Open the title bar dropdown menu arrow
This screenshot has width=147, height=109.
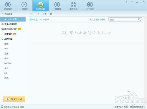click(132, 2)
